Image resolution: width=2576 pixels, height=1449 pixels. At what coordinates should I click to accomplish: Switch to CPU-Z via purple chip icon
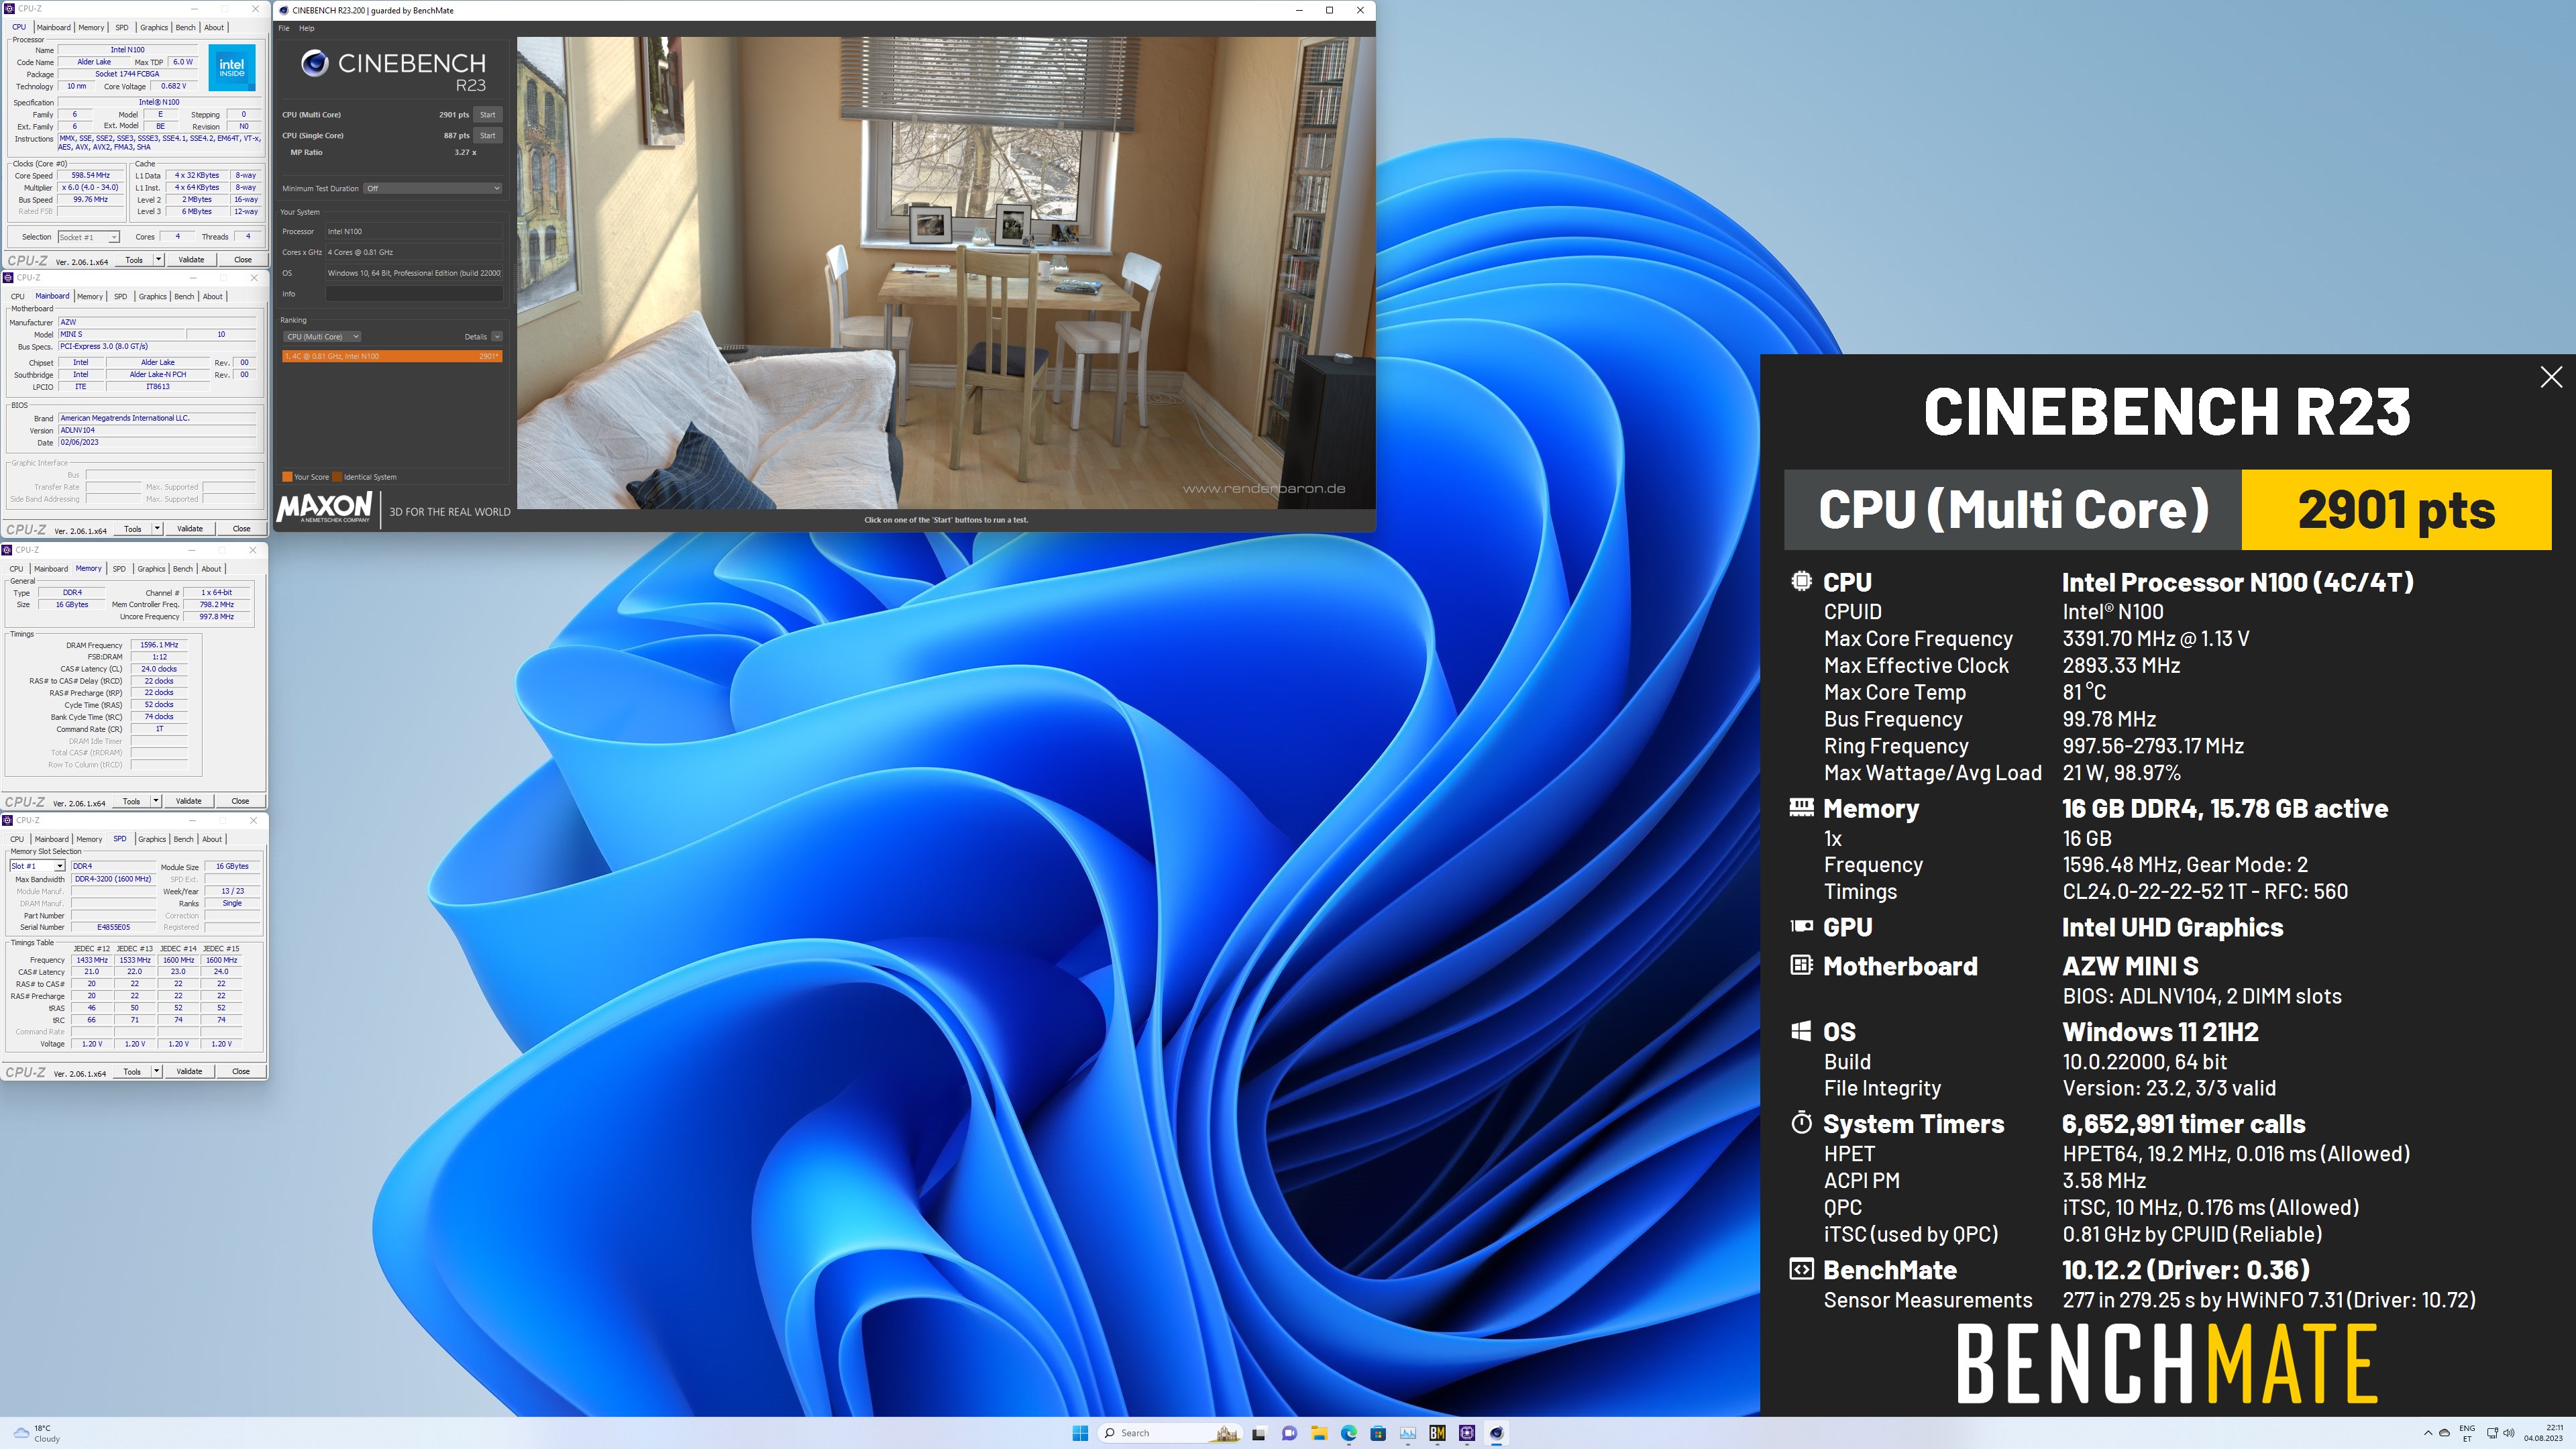[1467, 1433]
